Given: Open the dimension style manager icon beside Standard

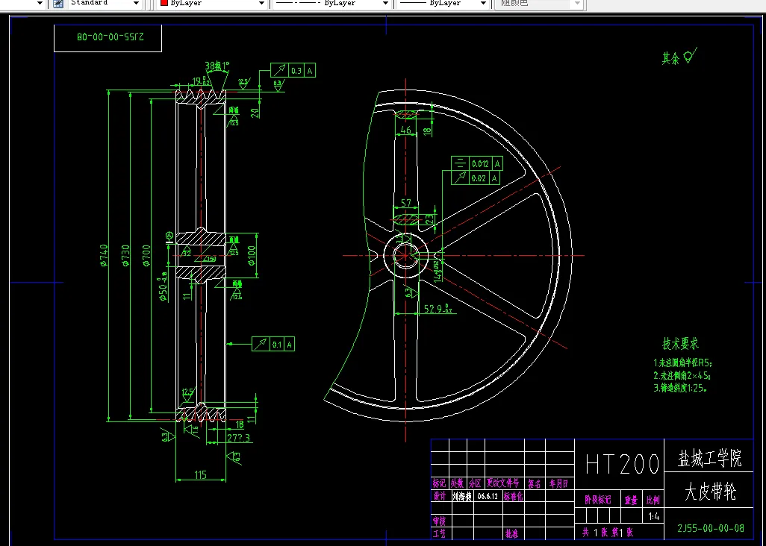Looking at the screenshot, I should tap(58, 4).
